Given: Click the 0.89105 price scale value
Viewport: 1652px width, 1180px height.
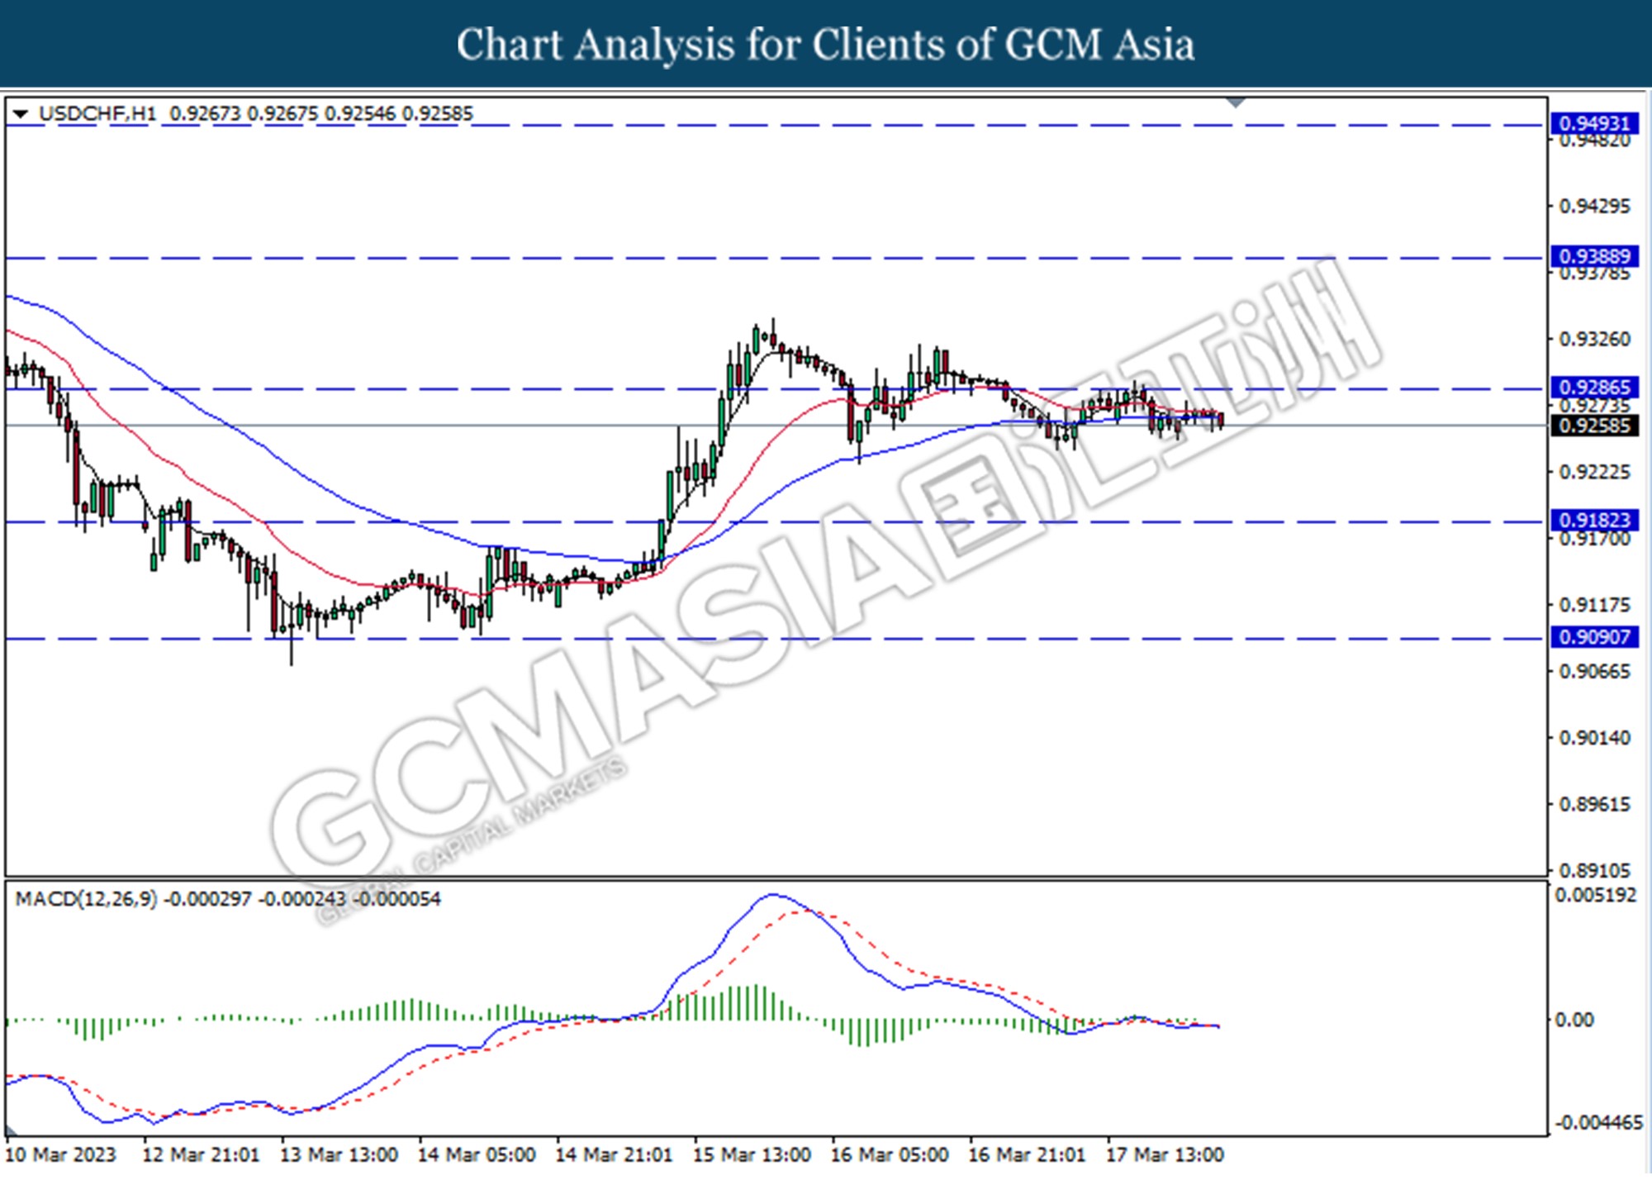Looking at the screenshot, I should coord(1594,871).
